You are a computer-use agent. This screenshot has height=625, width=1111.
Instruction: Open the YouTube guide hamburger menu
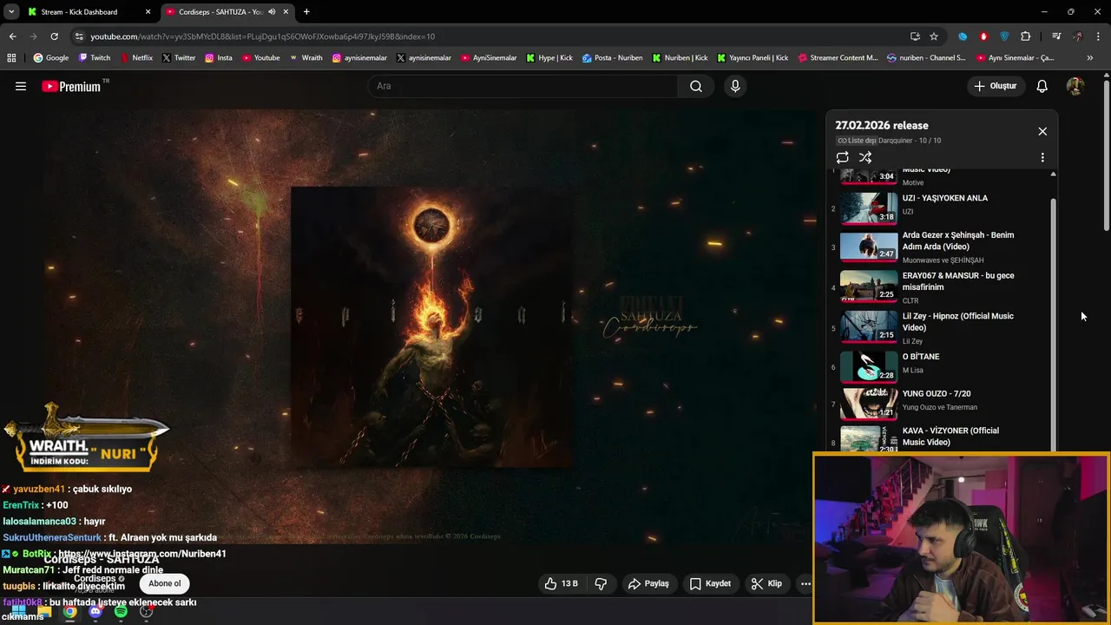21,86
